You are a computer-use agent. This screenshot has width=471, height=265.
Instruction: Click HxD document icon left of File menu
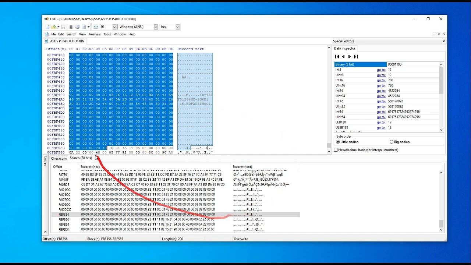47,34
